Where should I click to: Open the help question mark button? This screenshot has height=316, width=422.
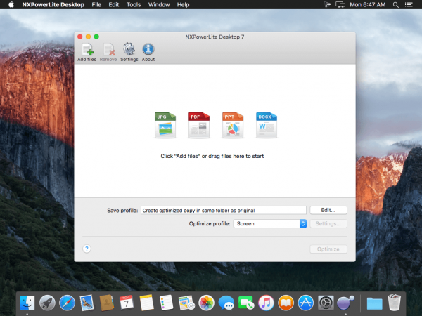pyautogui.click(x=87, y=249)
